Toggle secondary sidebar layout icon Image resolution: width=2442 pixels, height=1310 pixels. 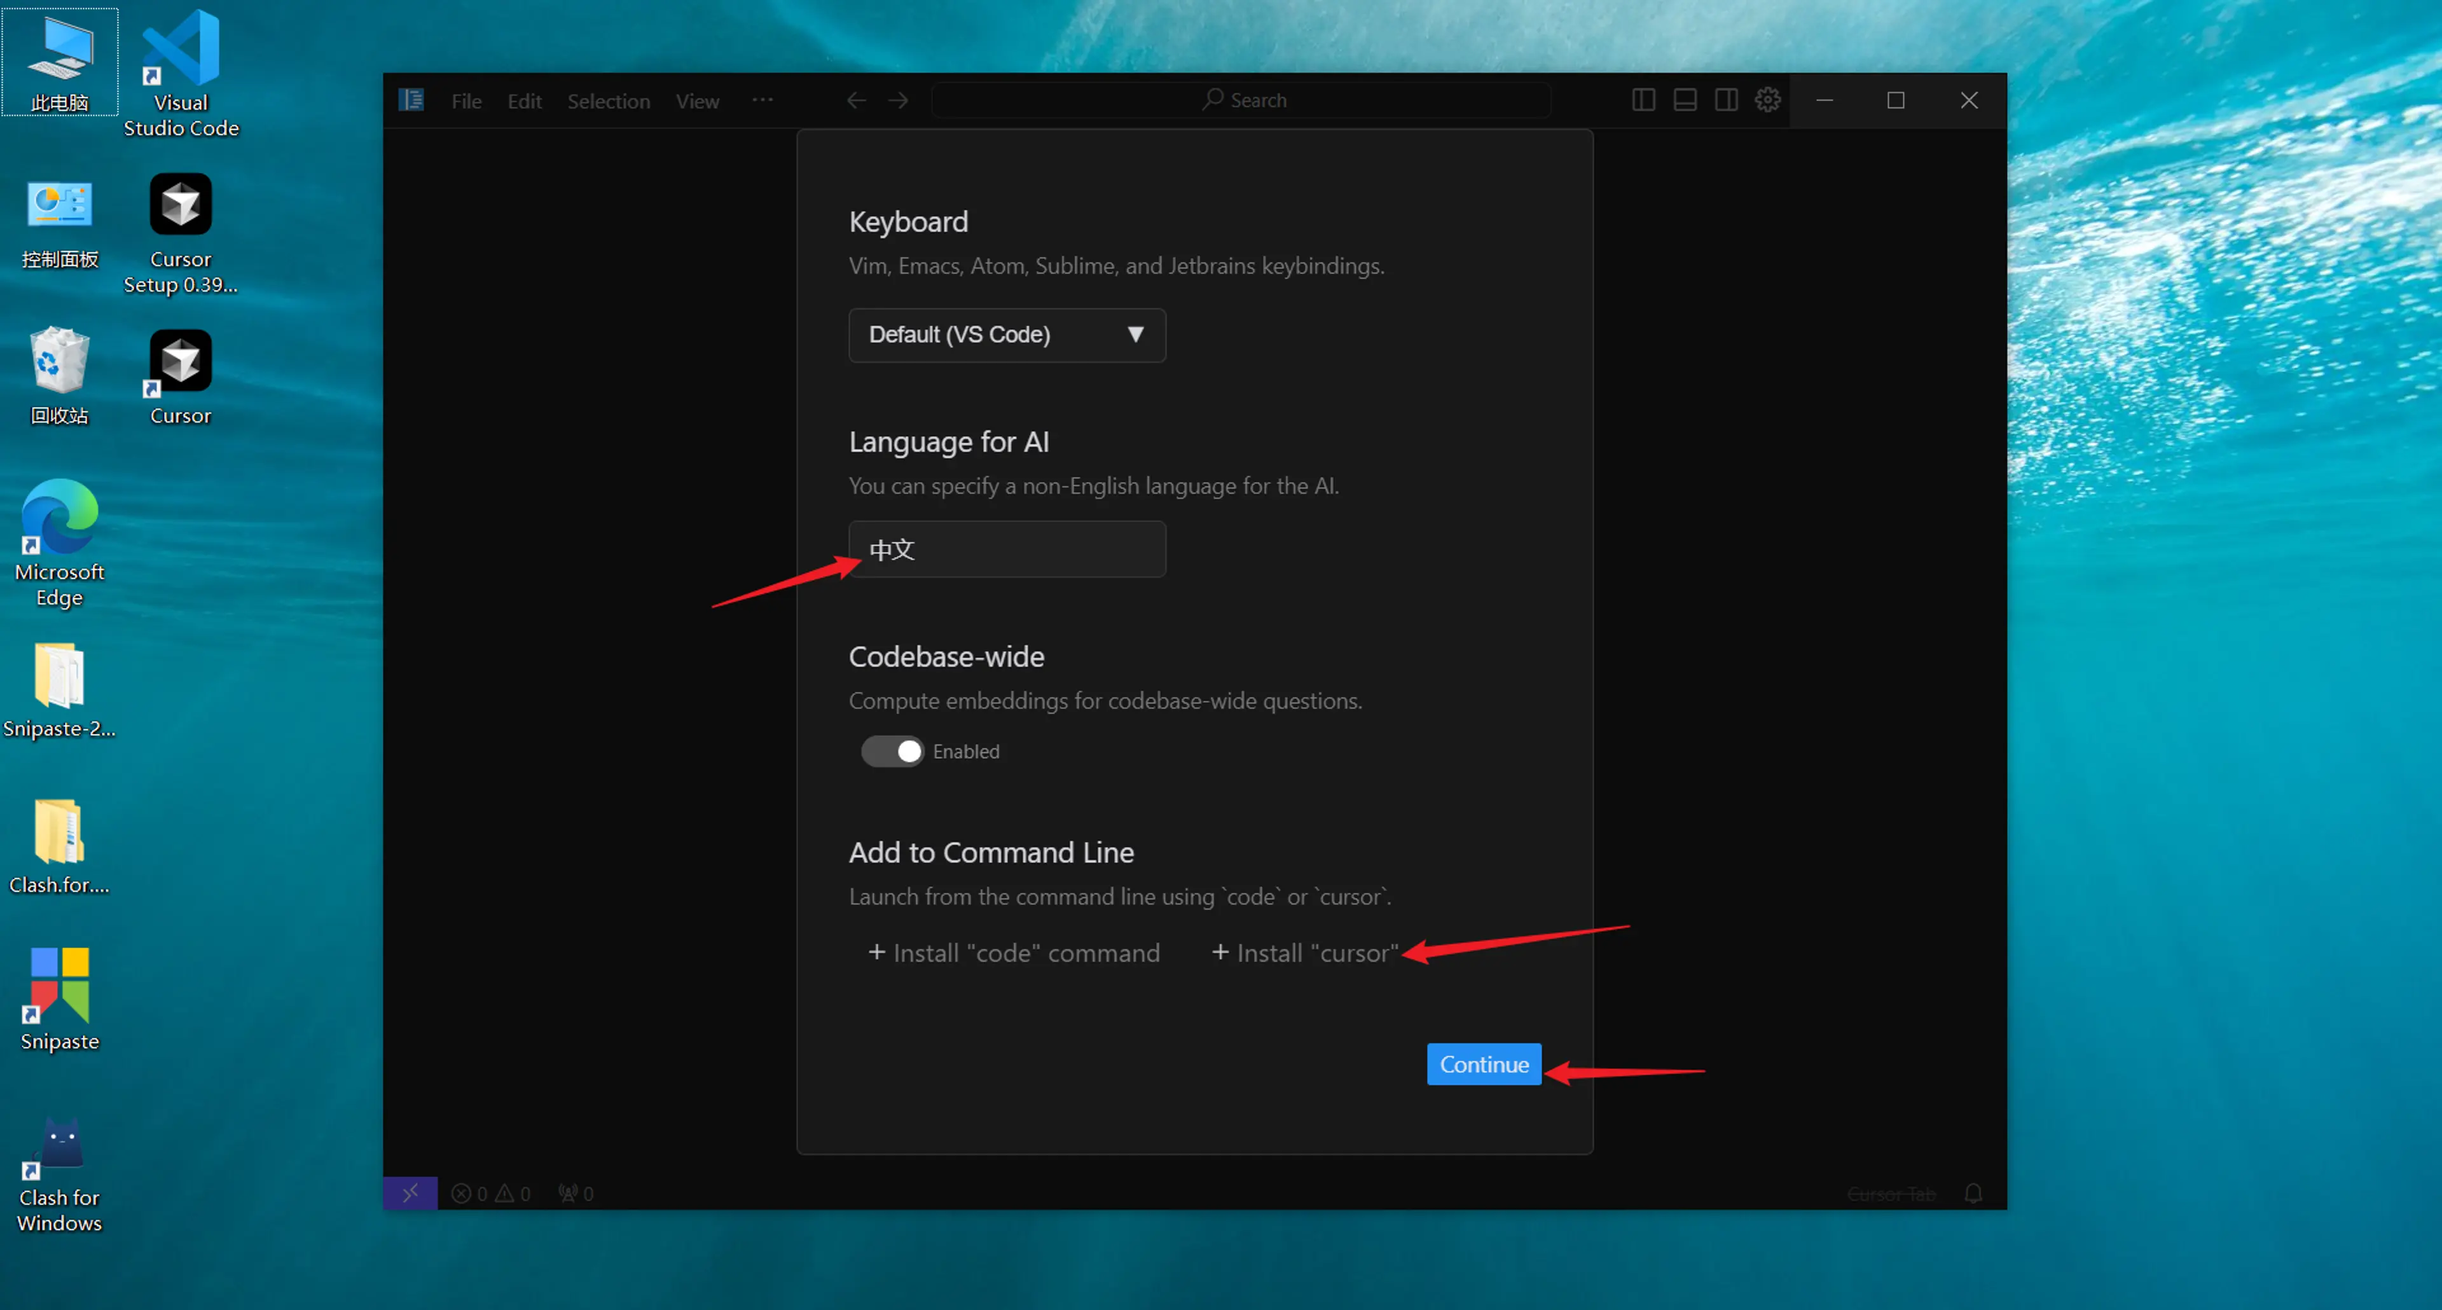[1725, 100]
